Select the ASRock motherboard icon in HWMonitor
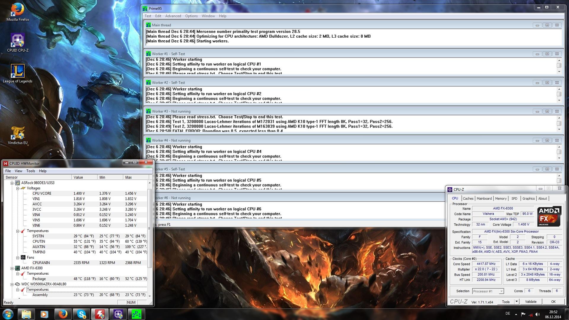The width and height of the screenshot is (569, 320). point(17,183)
